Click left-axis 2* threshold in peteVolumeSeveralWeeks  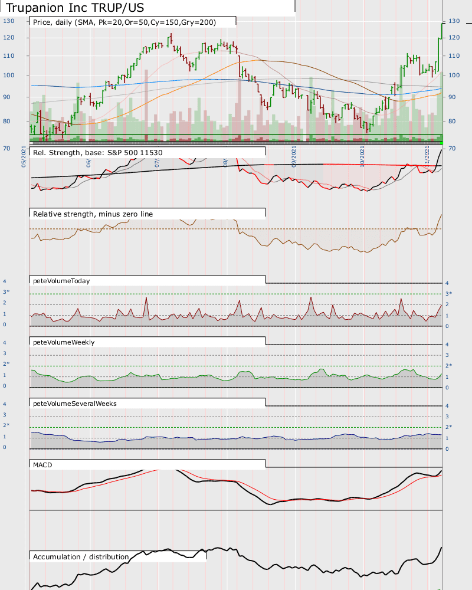click(6, 425)
